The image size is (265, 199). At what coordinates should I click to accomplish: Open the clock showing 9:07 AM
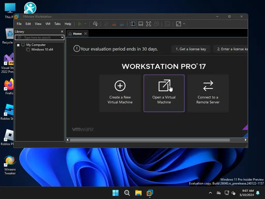coord(247,193)
